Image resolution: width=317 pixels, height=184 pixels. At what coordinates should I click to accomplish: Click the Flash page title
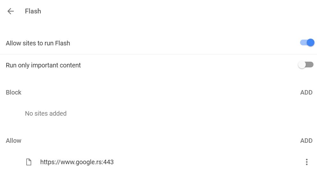pyautogui.click(x=33, y=11)
